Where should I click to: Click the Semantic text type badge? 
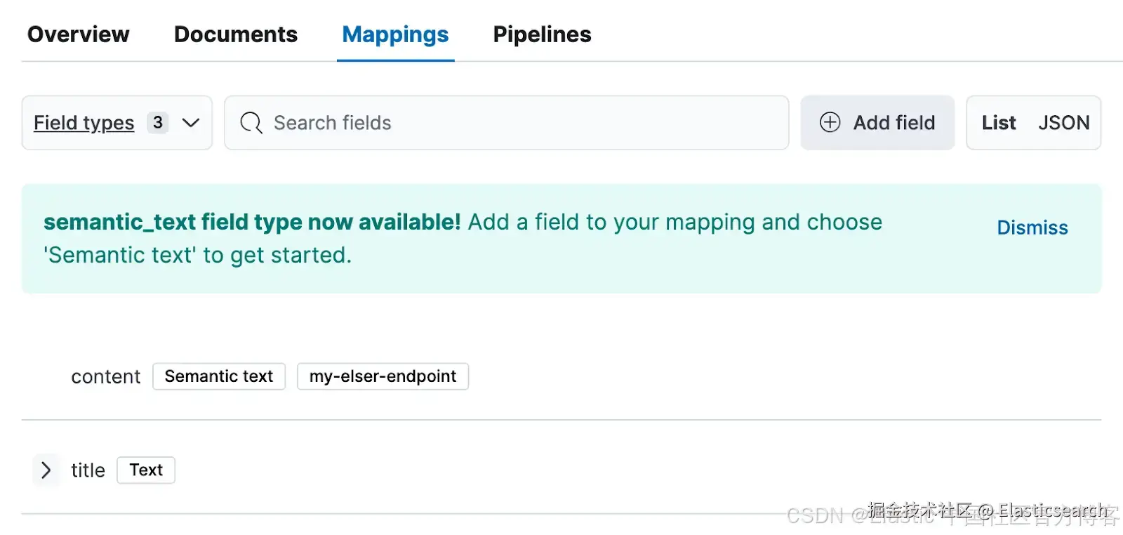tap(219, 376)
